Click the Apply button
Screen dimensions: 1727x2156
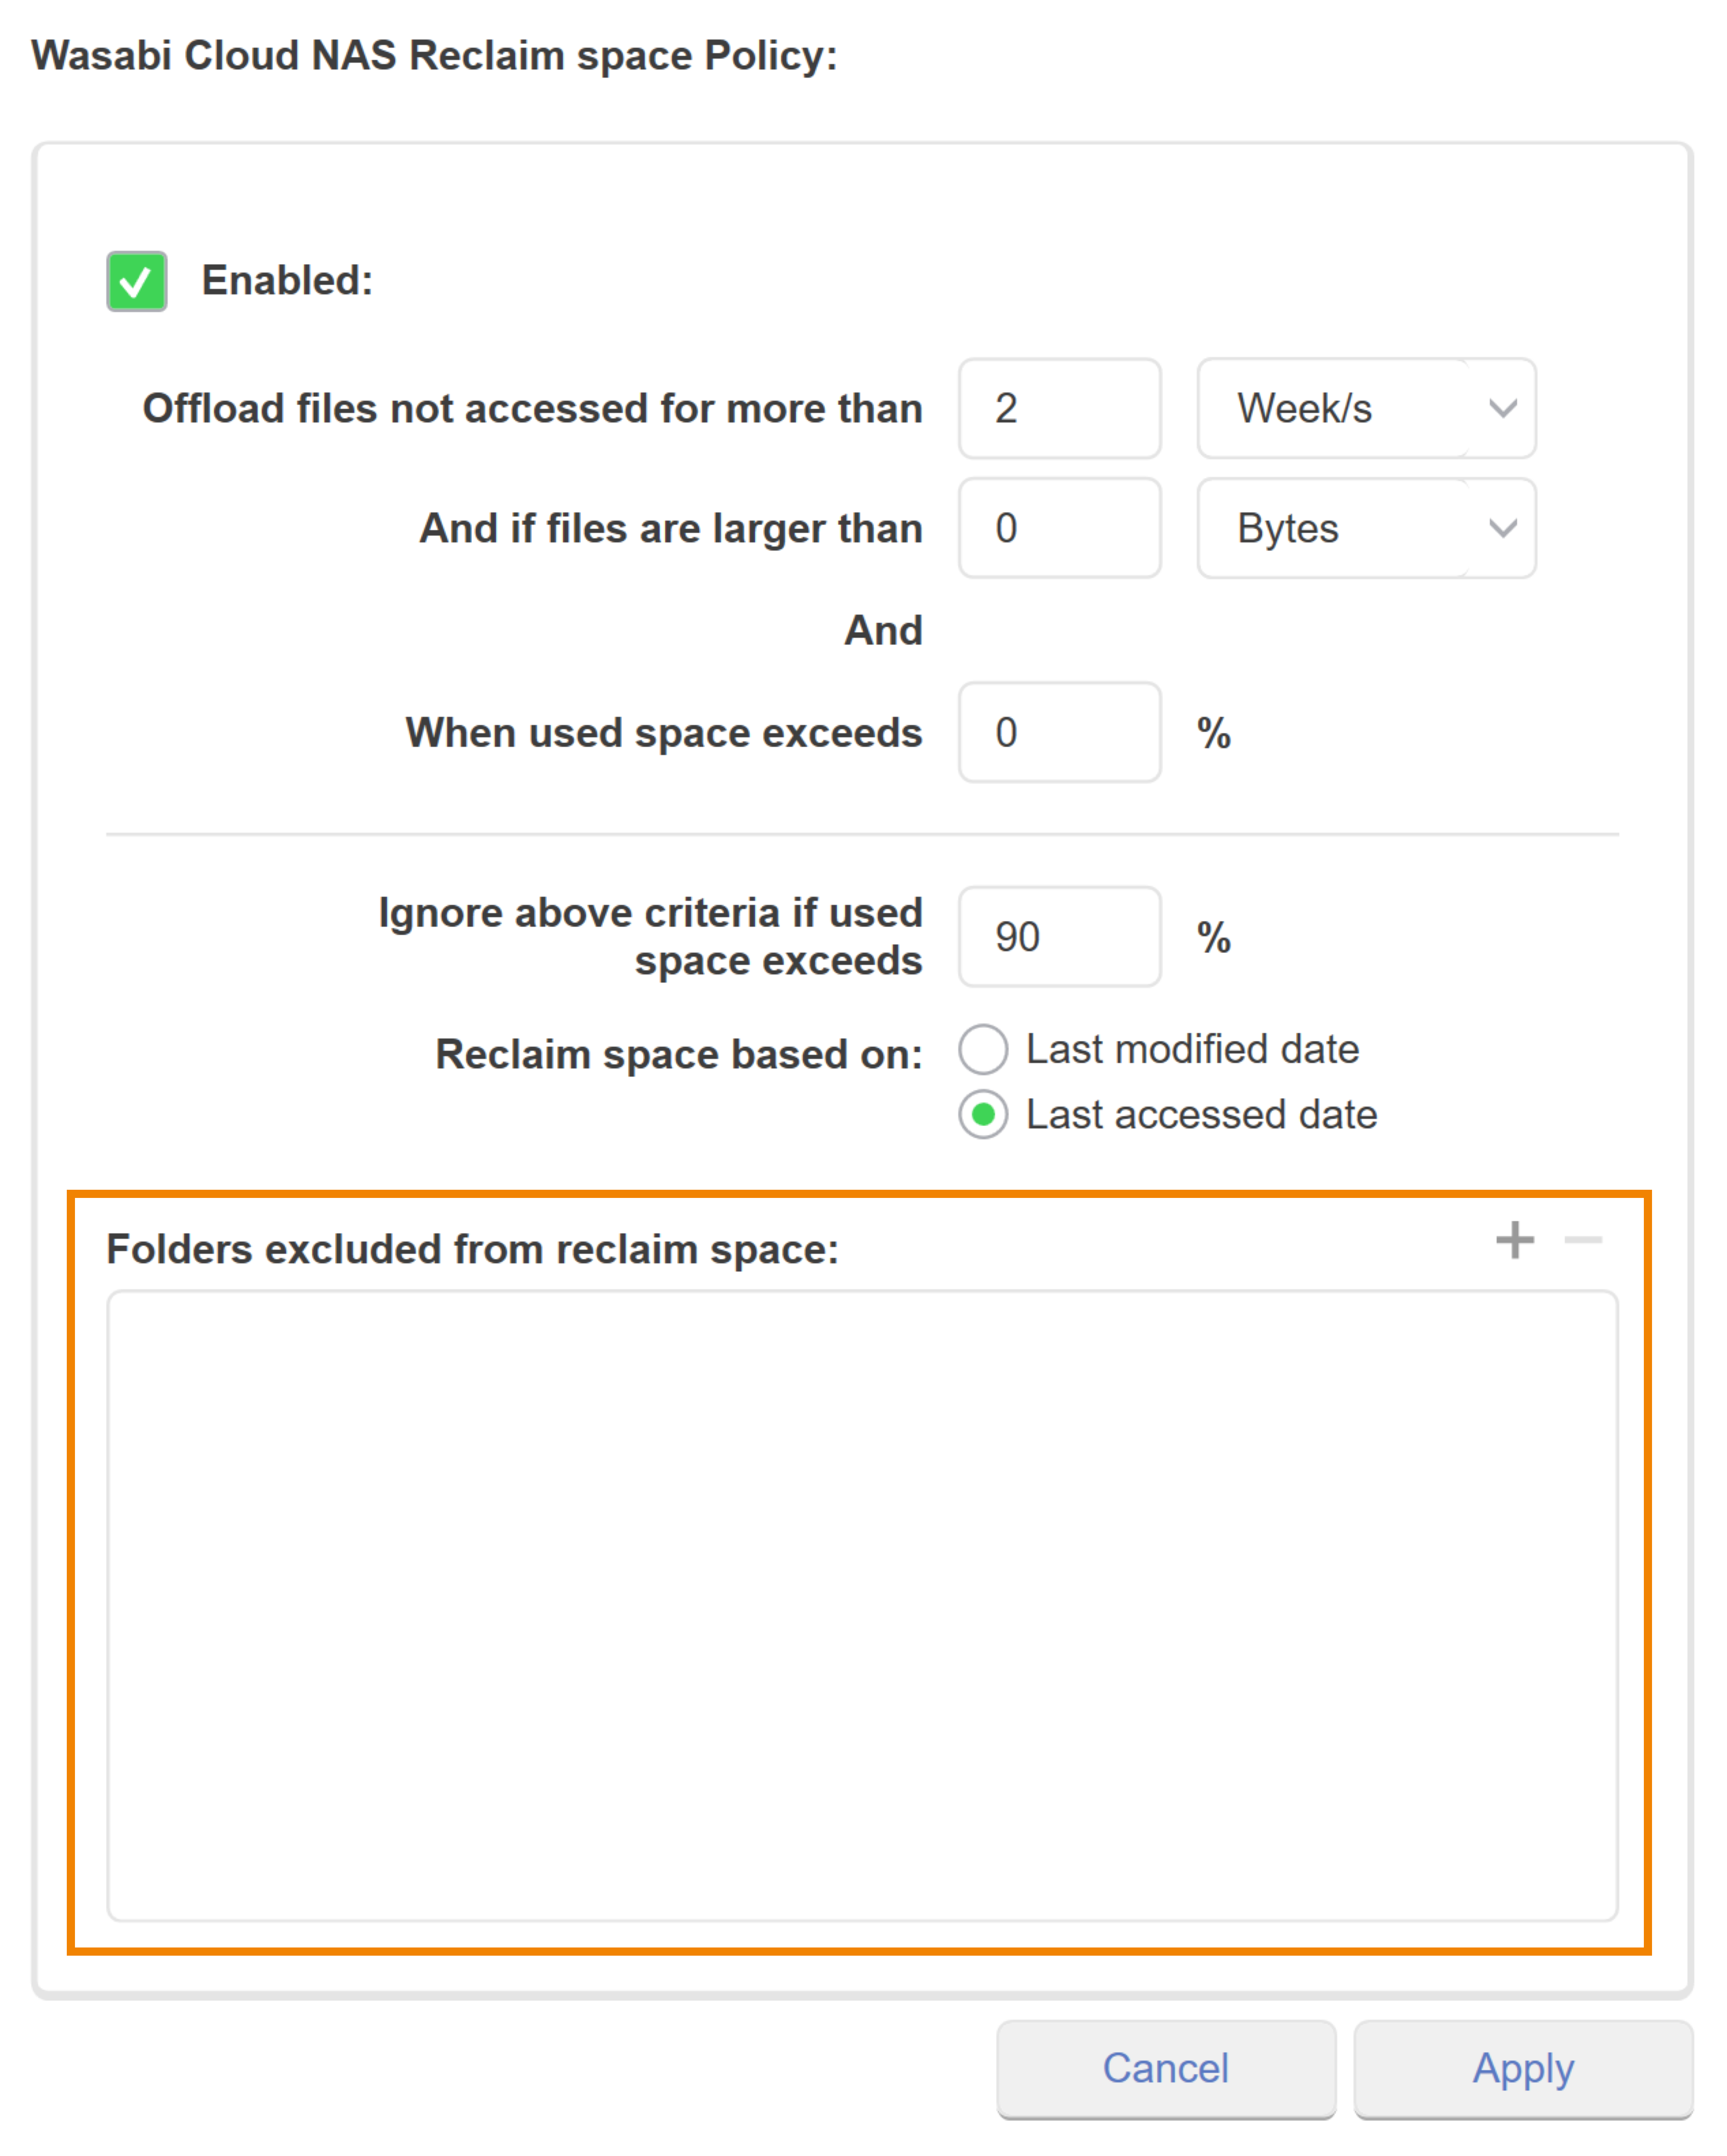pos(1523,2068)
